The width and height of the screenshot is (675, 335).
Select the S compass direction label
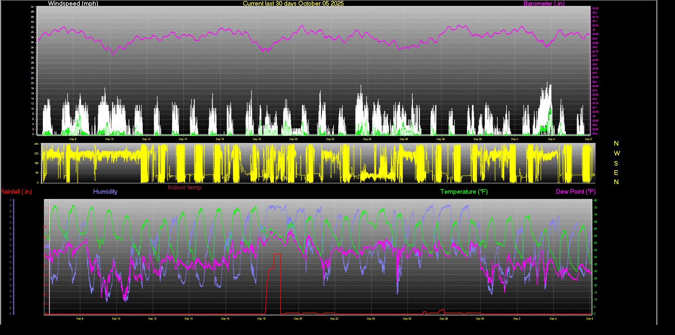pyautogui.click(x=616, y=164)
